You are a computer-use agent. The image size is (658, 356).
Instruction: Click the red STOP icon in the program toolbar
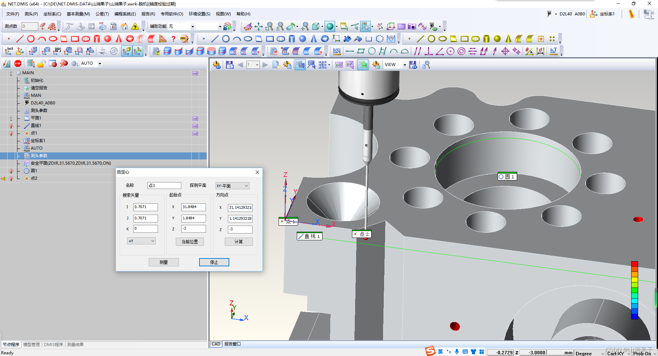(x=18, y=63)
